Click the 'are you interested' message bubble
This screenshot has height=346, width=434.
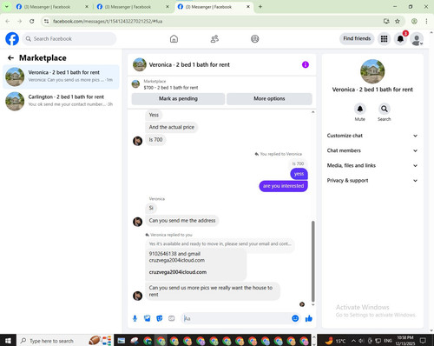coord(283,186)
